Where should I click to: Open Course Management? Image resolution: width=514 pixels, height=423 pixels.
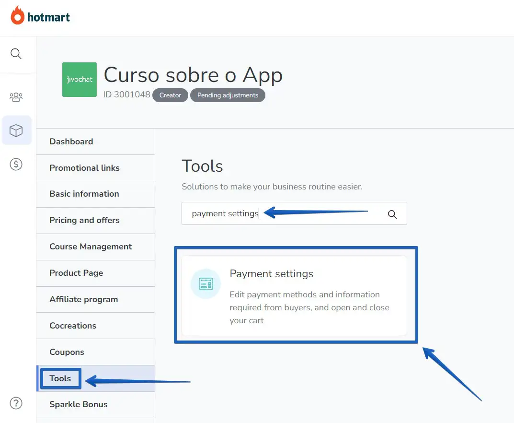(95, 247)
